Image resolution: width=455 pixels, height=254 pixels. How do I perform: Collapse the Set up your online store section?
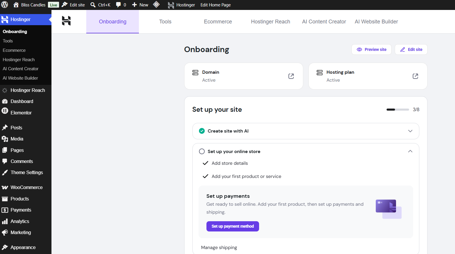[x=410, y=151]
